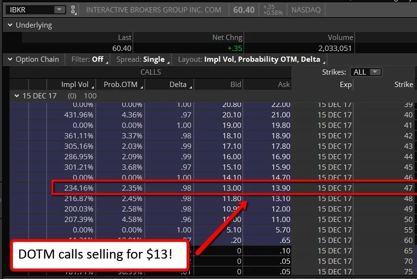Click the 60.40 last price in header
The width and height of the screenshot is (417, 279).
click(244, 10)
